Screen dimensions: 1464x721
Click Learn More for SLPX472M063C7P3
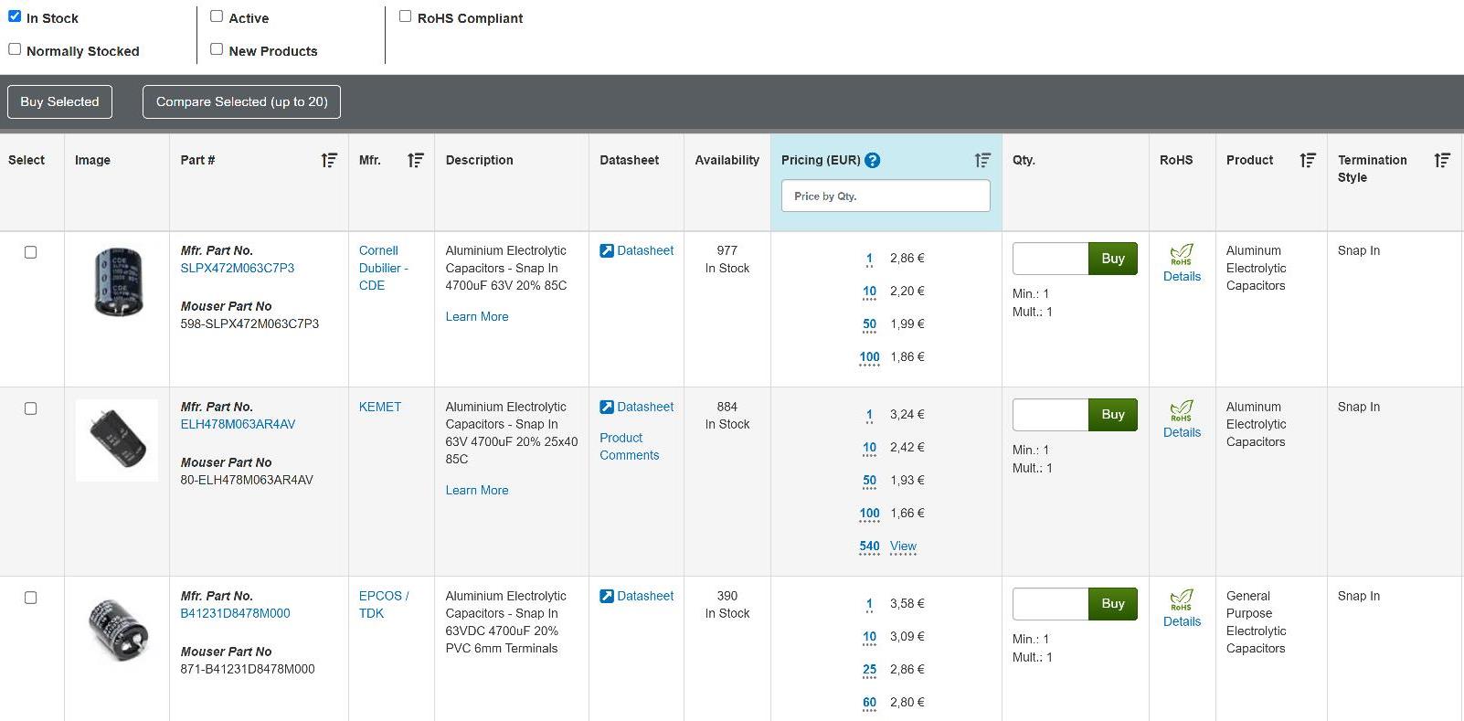point(477,316)
